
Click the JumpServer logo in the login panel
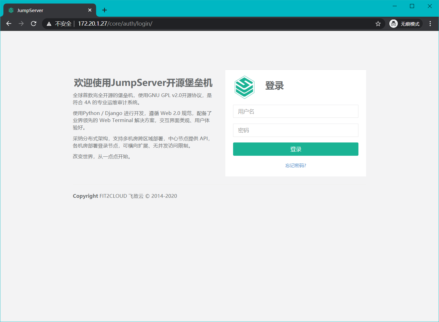point(244,87)
